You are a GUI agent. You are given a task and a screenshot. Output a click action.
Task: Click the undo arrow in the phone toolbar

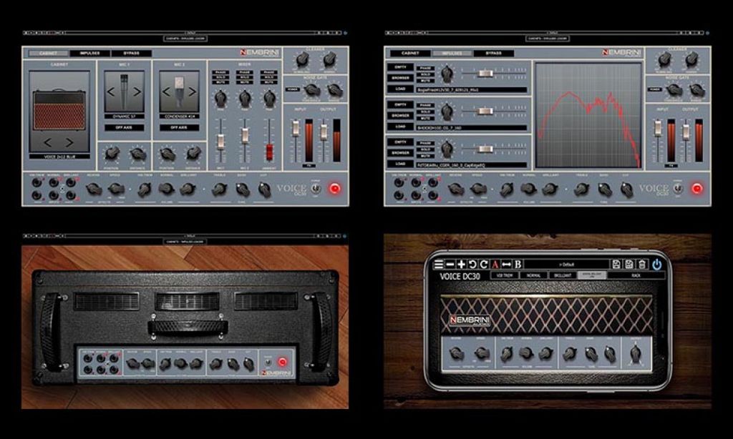coord(472,265)
